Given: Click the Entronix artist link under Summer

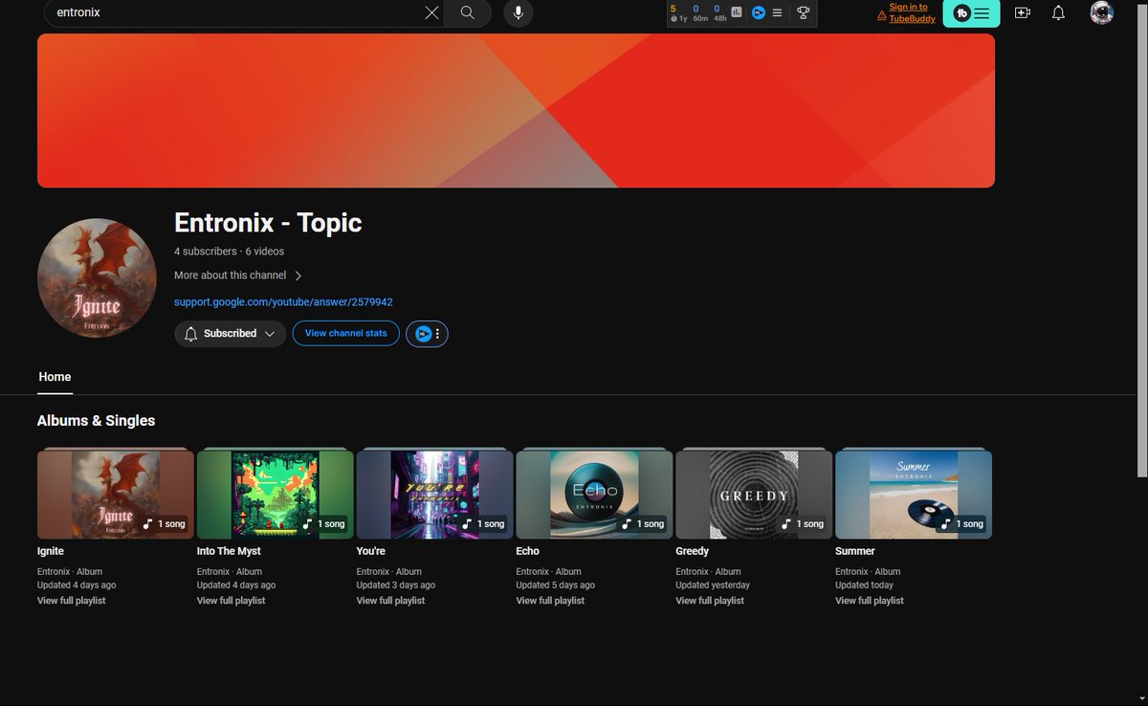Looking at the screenshot, I should click(851, 572).
